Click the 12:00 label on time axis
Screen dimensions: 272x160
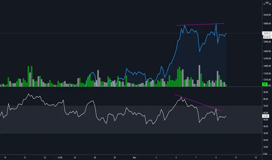60,158
